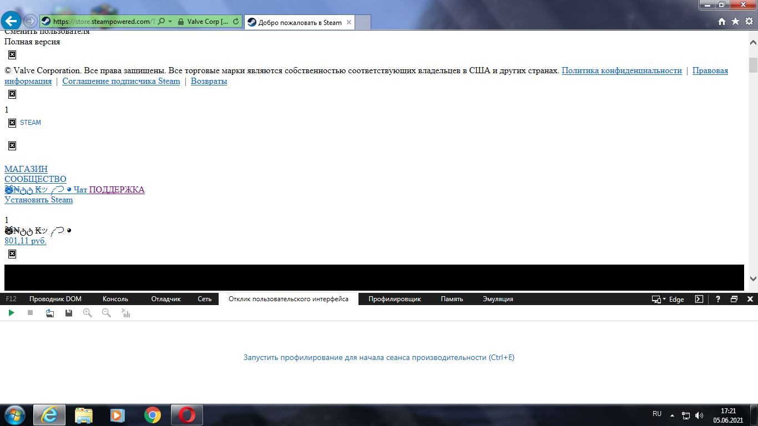Click the zoom out magnifier icon
Screen dimensions: 758x426
click(107, 313)
